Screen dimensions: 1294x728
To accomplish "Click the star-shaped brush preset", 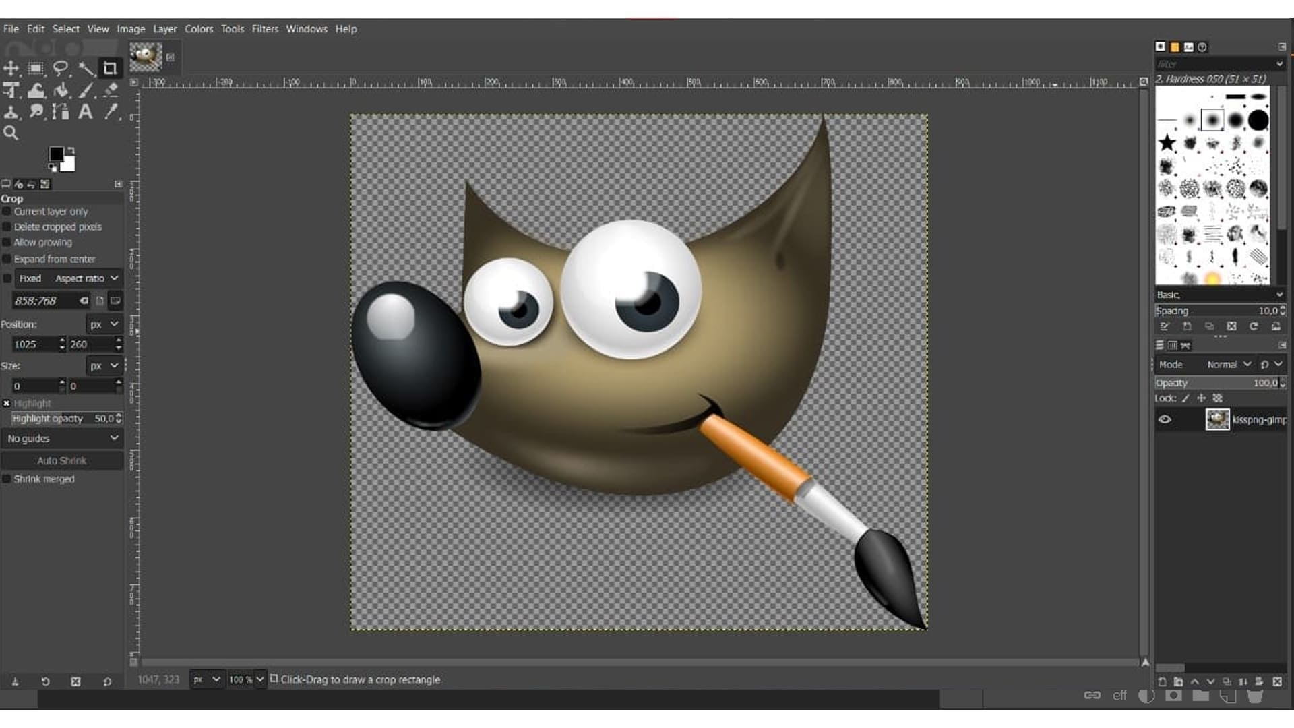I will tap(1167, 143).
